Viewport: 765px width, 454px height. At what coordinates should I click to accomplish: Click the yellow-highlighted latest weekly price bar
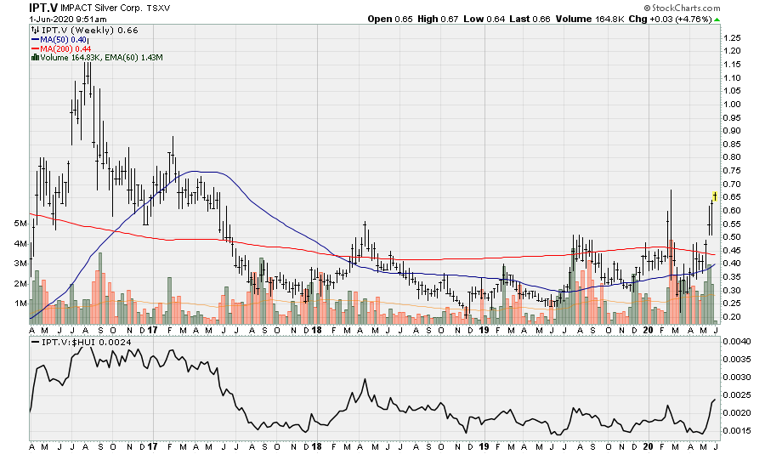(714, 196)
